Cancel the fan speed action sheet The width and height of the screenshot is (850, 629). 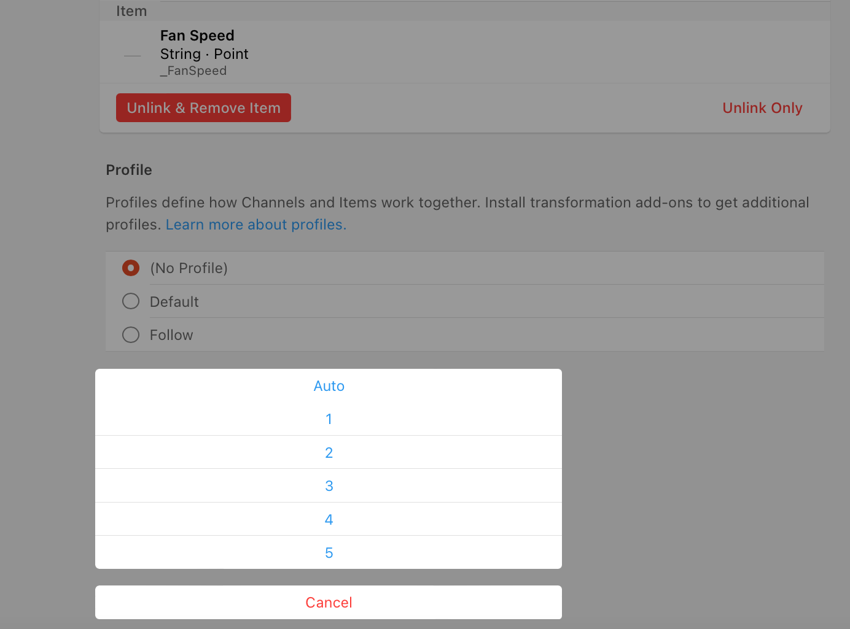(329, 603)
